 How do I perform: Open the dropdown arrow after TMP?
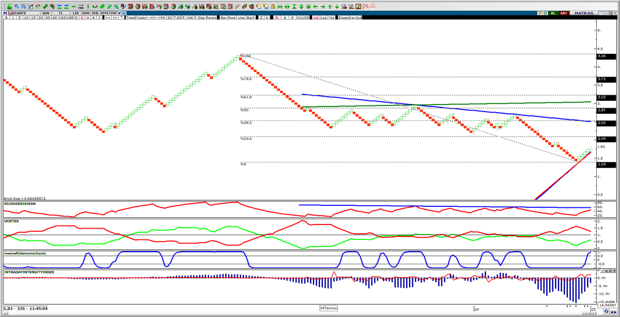click(119, 13)
